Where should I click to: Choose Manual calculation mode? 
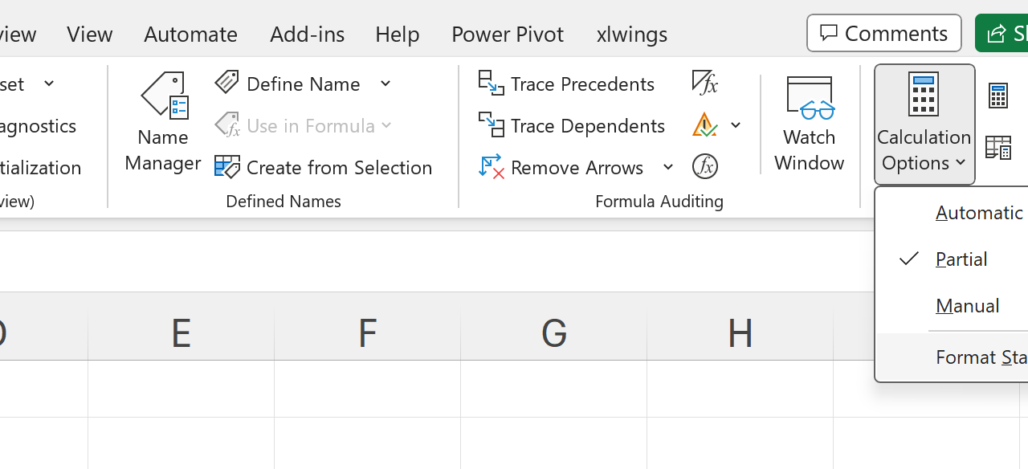tap(967, 306)
